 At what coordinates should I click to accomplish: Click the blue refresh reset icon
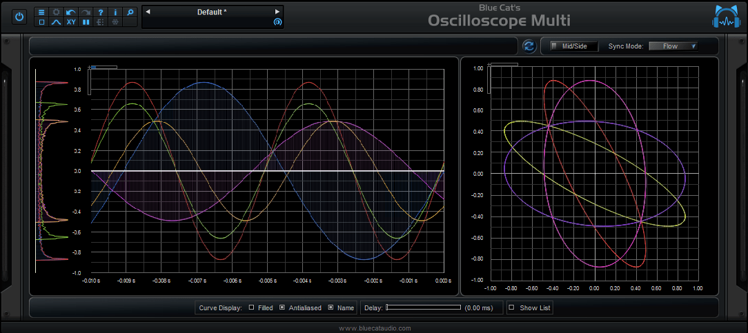(529, 46)
